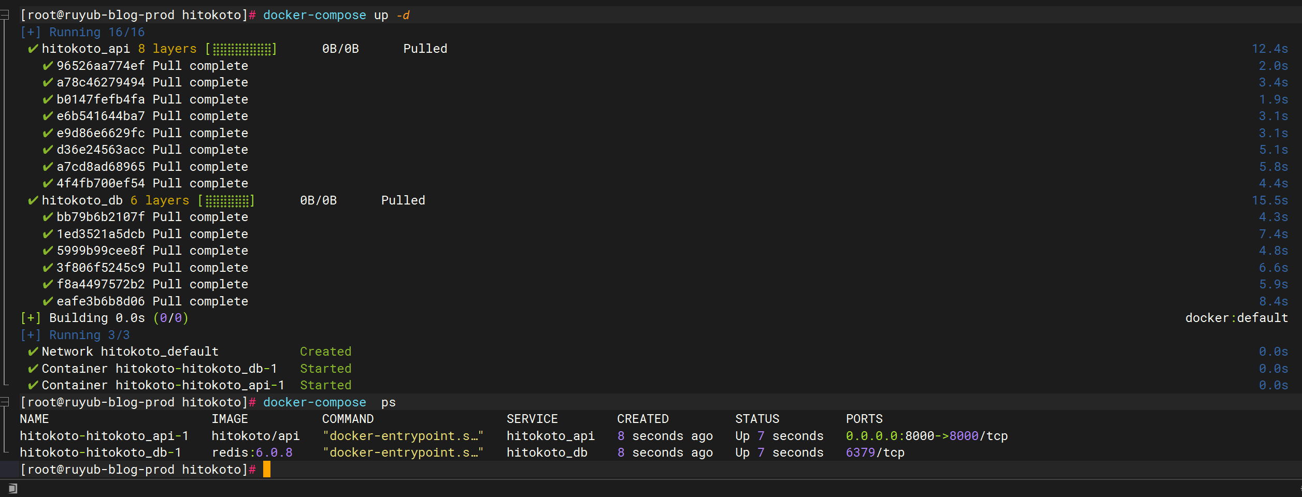1302x497 pixels.
Task: Collapse the docker-compose up -d command block
Action: point(5,15)
